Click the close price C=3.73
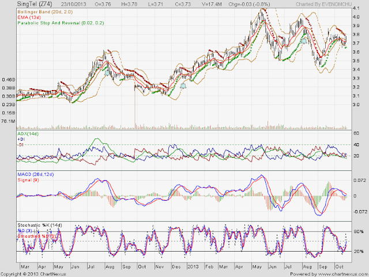Viewport: 369px width, 277px height. click(x=183, y=4)
